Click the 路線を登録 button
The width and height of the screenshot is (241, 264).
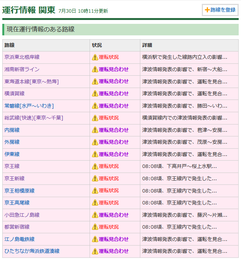point(220,10)
